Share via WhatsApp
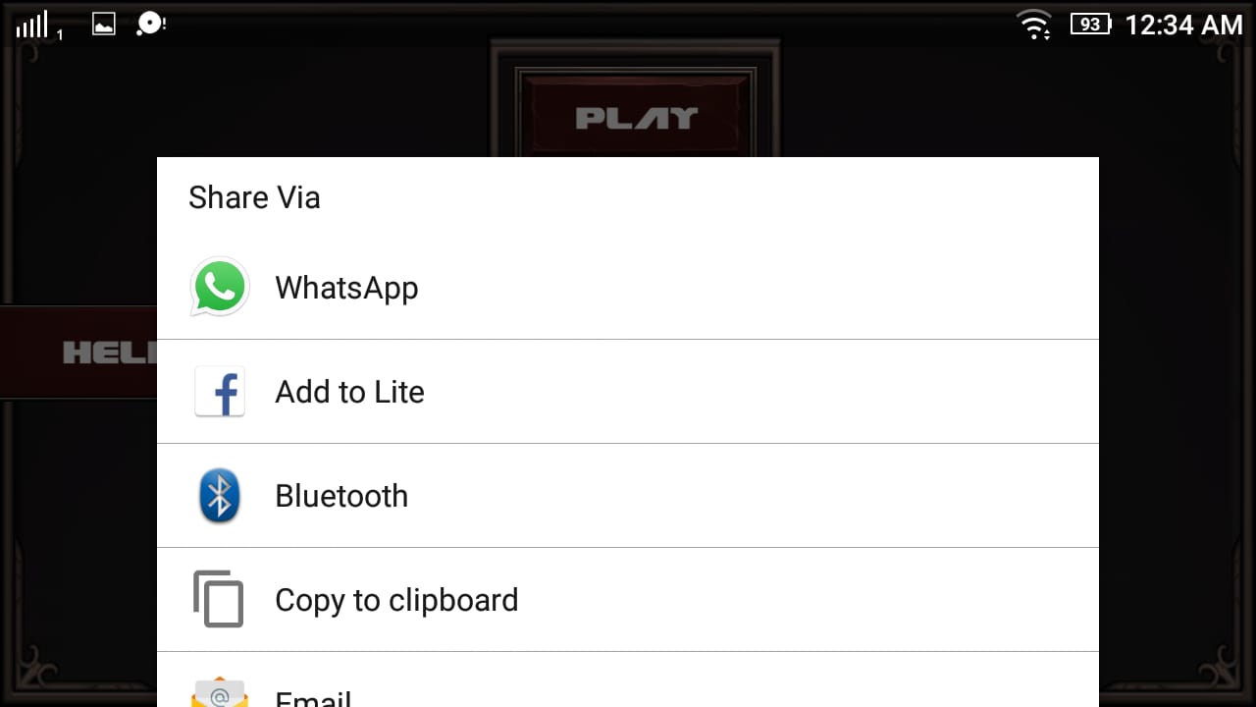 click(628, 288)
